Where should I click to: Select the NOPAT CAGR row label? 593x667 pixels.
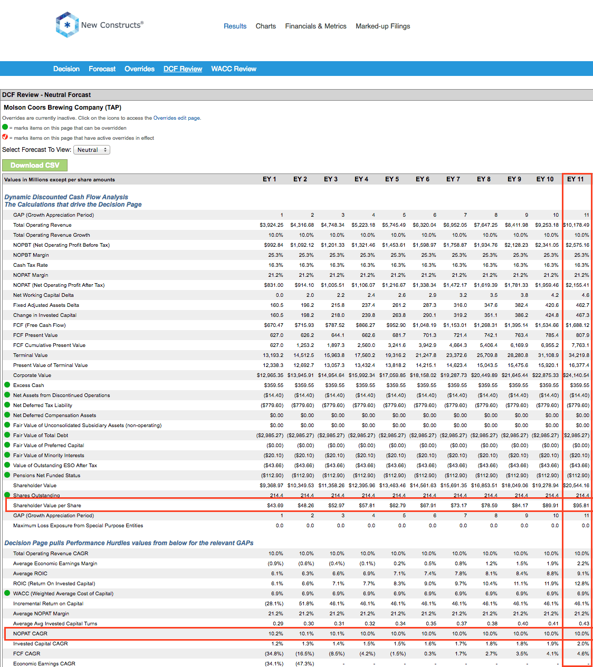pyautogui.click(x=30, y=633)
